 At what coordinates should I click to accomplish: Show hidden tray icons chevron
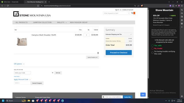coord(166,101)
